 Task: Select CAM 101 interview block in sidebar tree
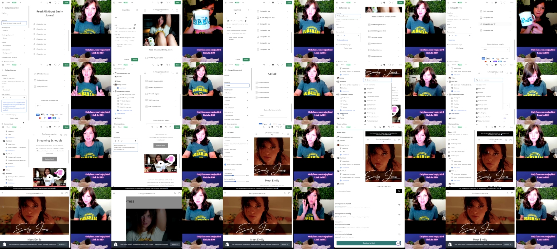click(x=125, y=107)
